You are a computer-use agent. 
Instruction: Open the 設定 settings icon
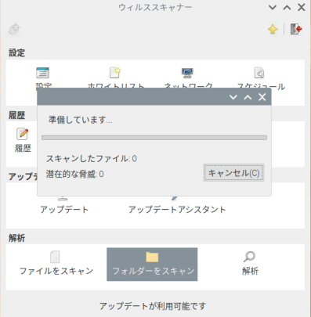(x=43, y=73)
